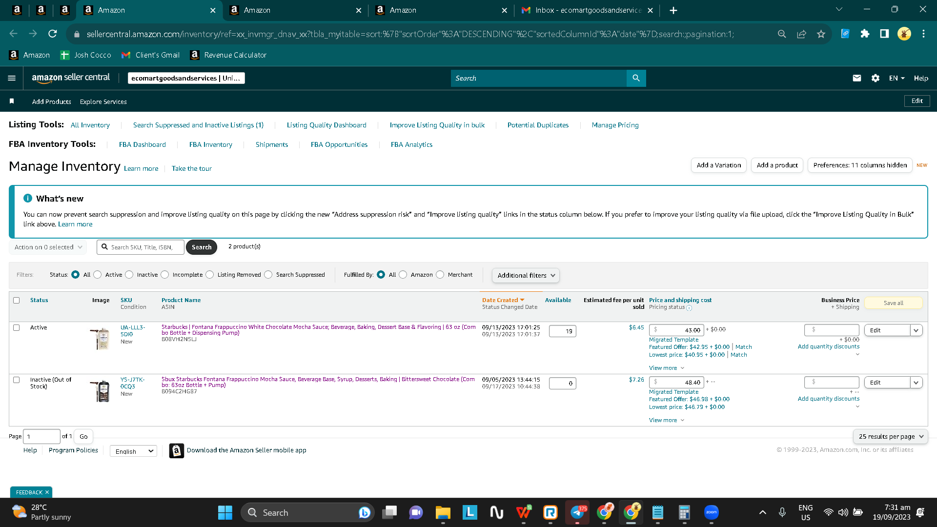Open the Chrome three-dot menu

pyautogui.click(x=923, y=34)
